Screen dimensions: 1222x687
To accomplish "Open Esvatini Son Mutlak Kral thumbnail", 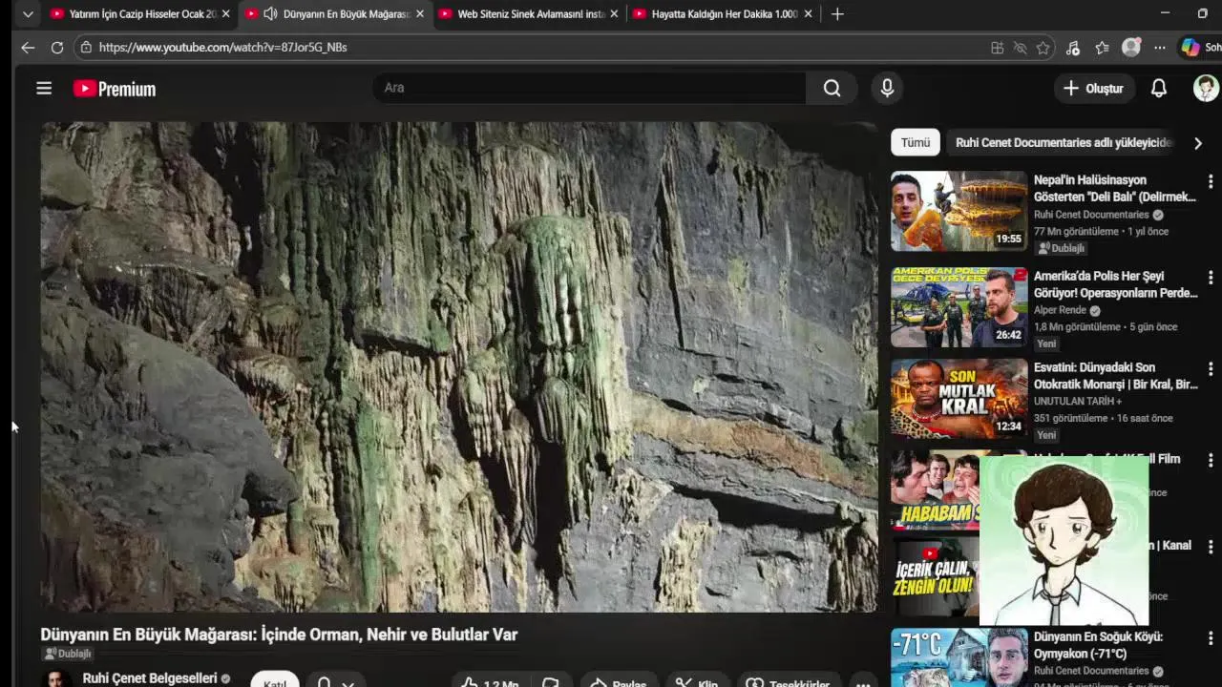I will pyautogui.click(x=959, y=398).
